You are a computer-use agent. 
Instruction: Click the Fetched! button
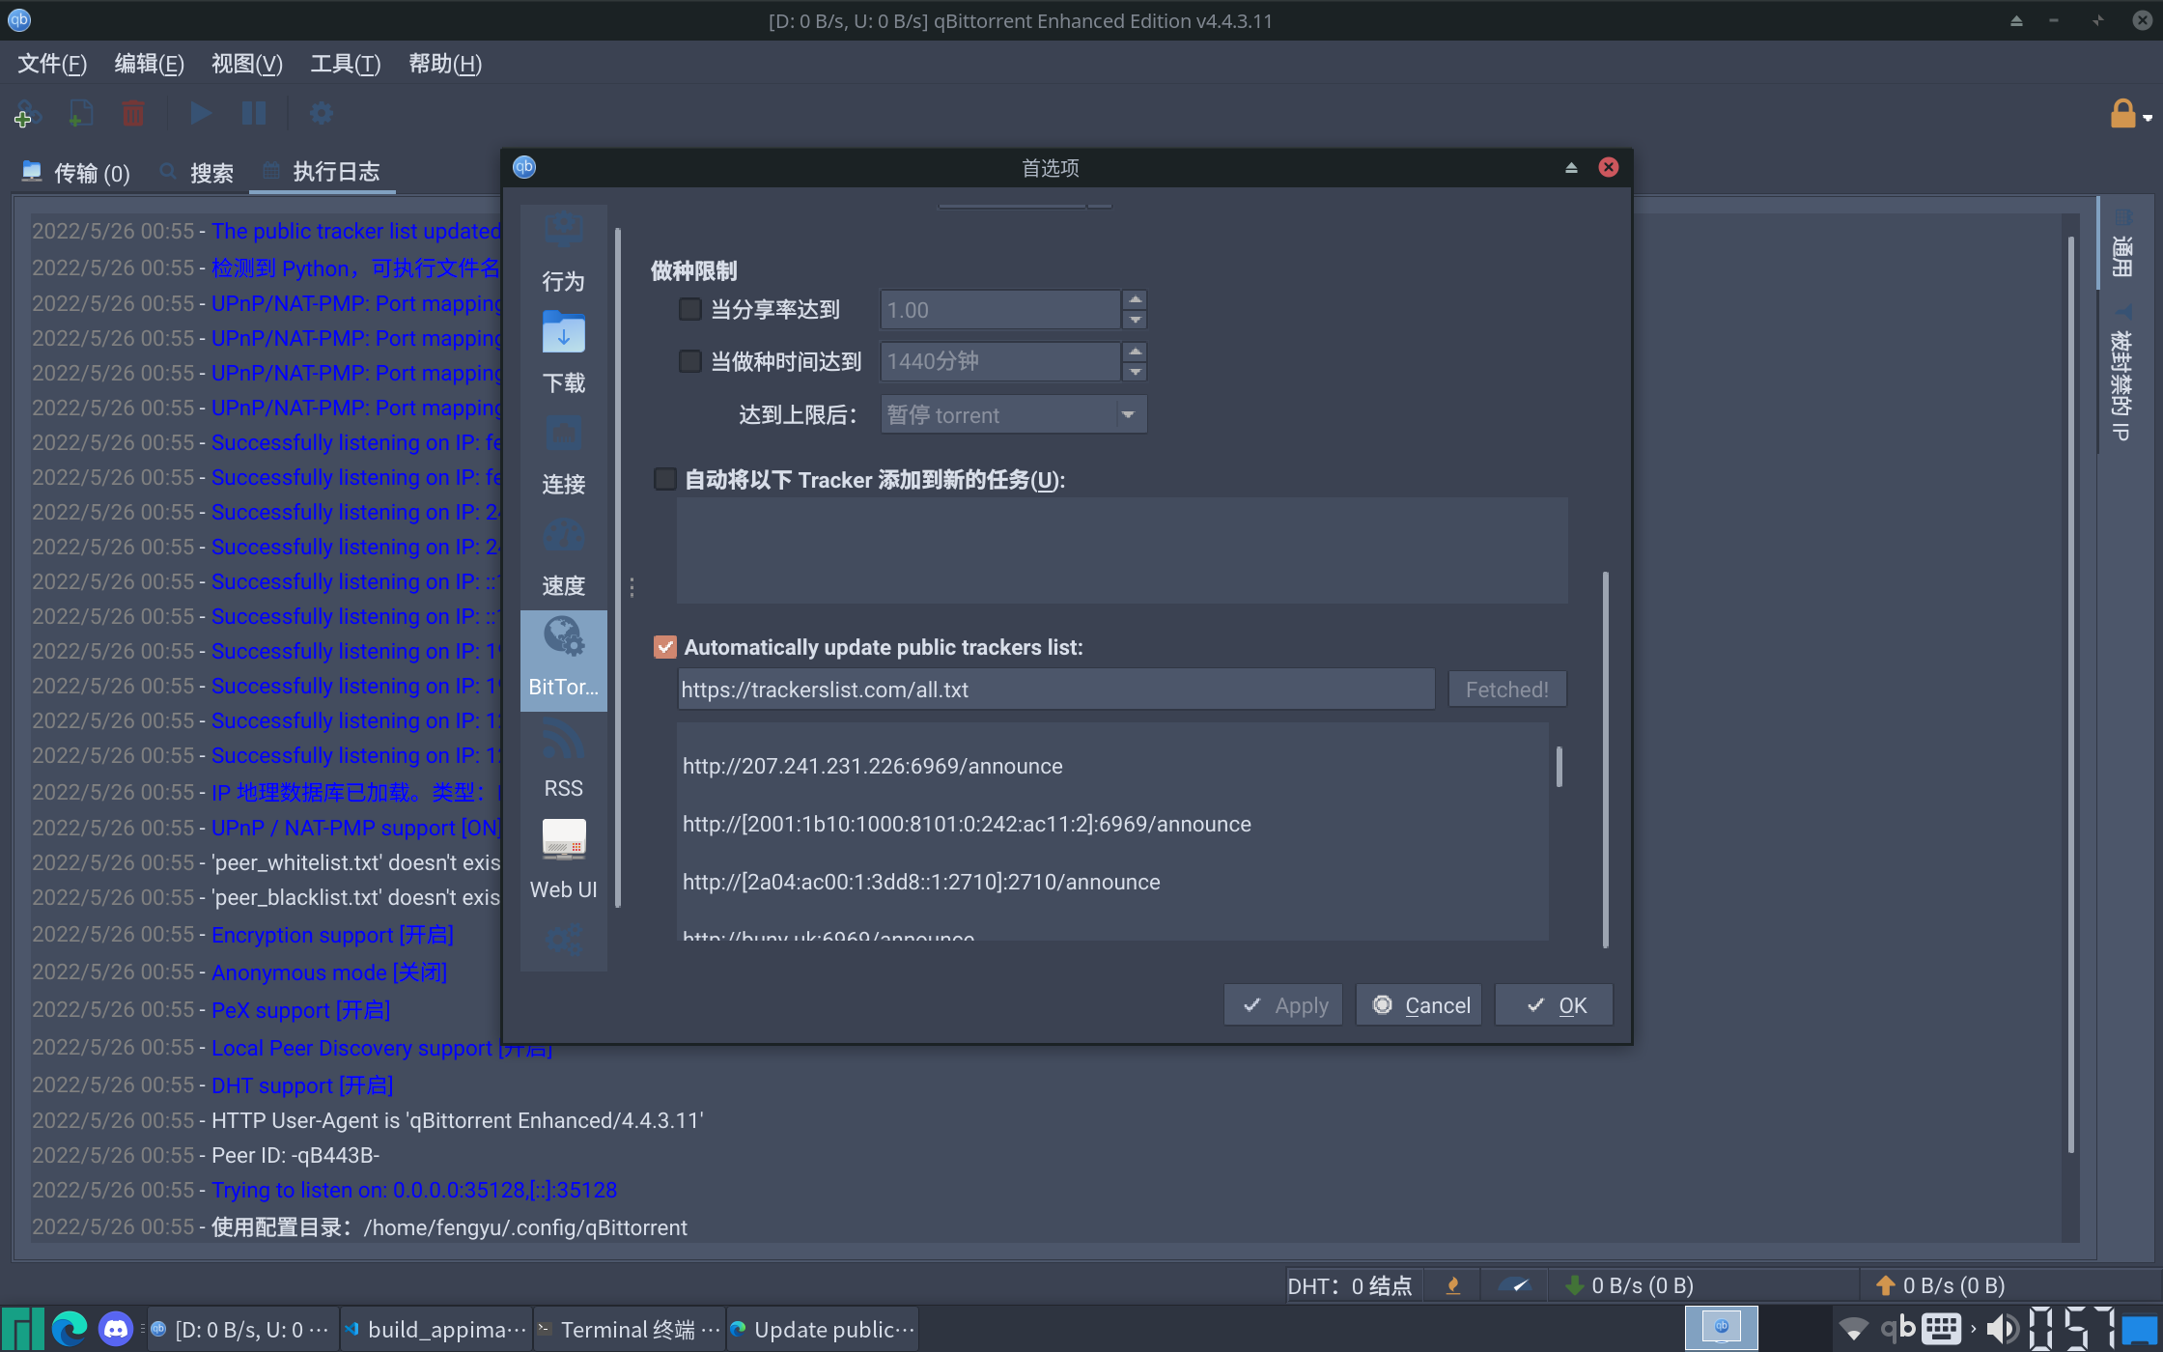(1507, 689)
